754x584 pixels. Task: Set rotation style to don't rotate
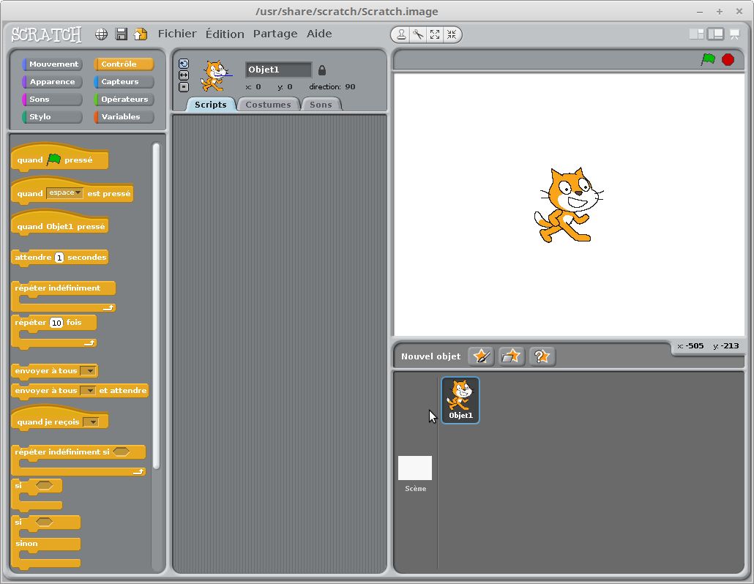[x=184, y=87]
